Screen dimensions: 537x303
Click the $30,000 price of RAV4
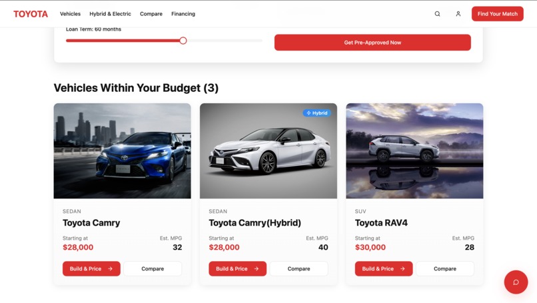pyautogui.click(x=370, y=247)
